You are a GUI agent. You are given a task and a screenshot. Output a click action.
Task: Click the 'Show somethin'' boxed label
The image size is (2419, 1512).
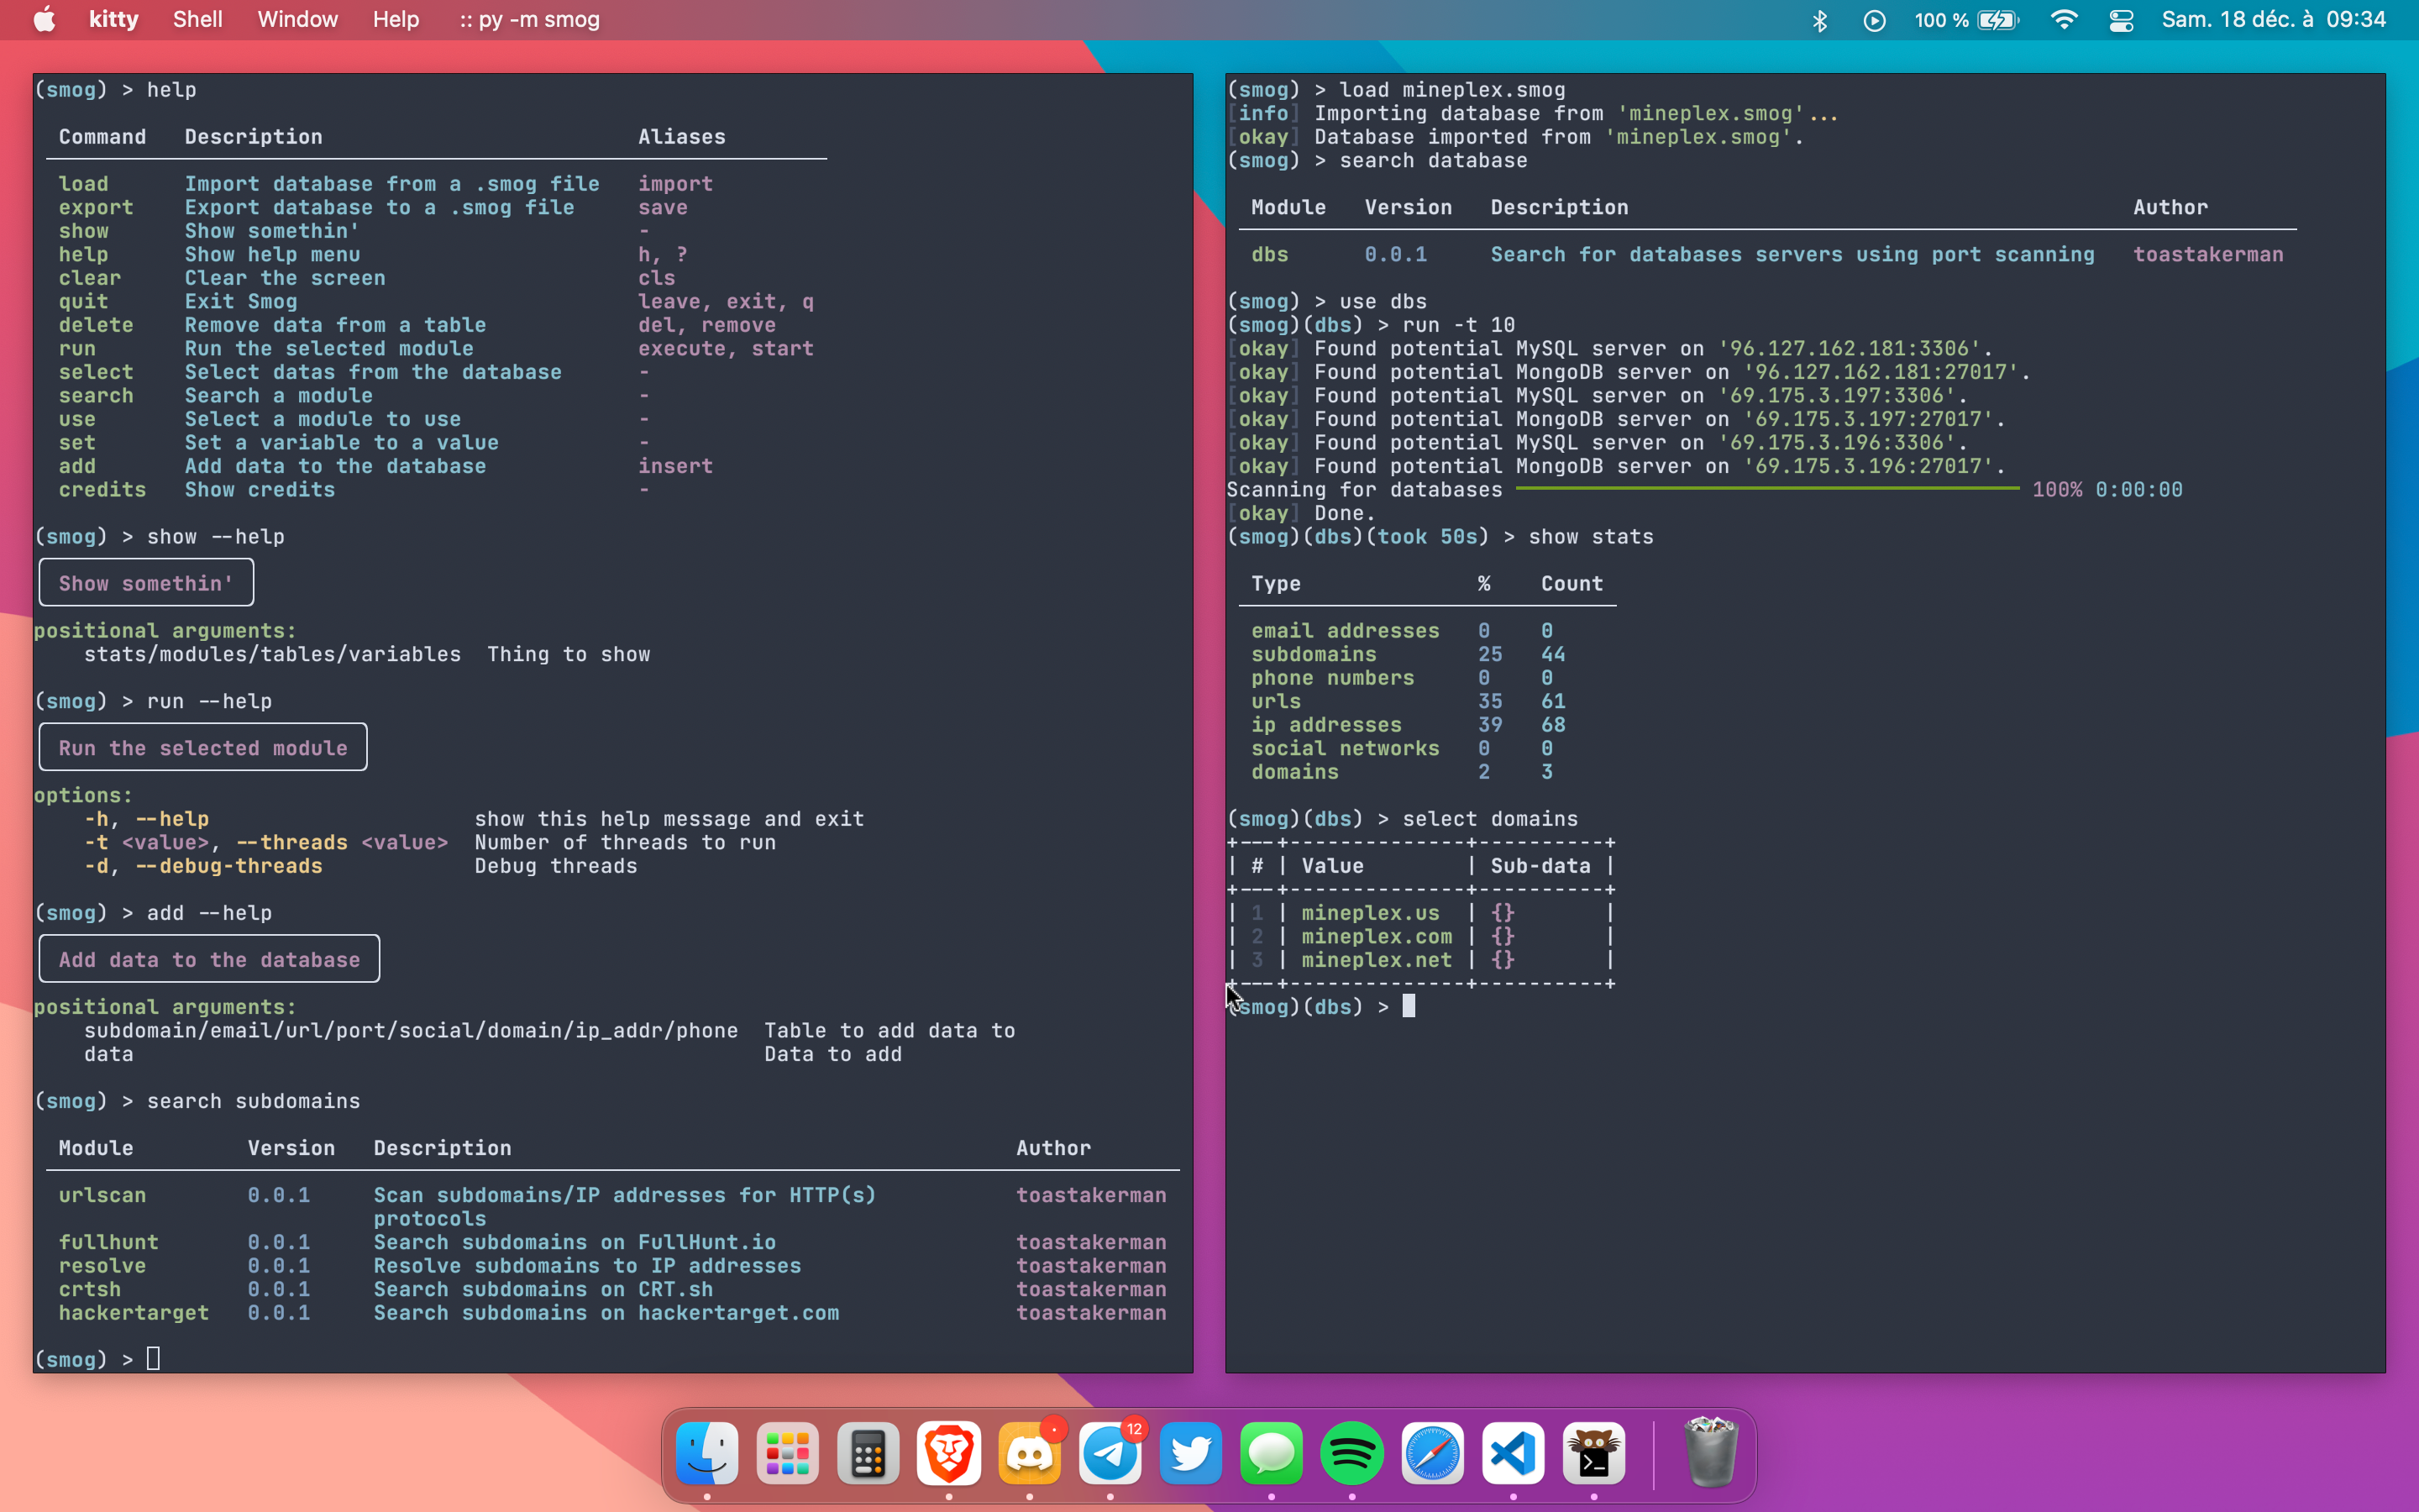point(146,583)
